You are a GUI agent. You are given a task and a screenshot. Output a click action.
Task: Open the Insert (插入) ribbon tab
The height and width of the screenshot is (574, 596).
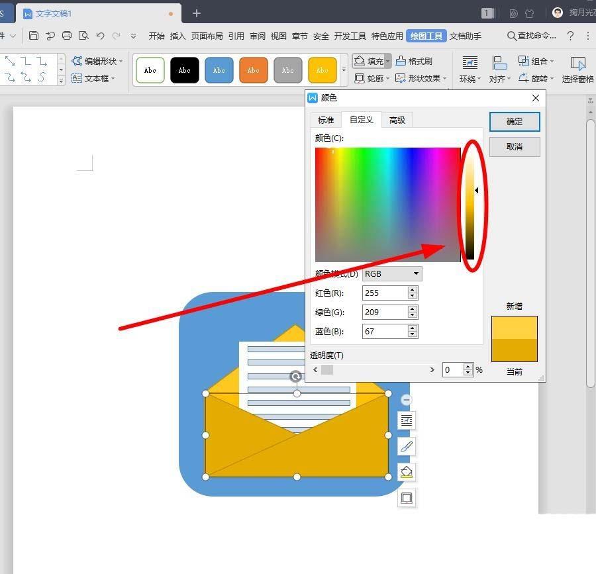point(177,36)
